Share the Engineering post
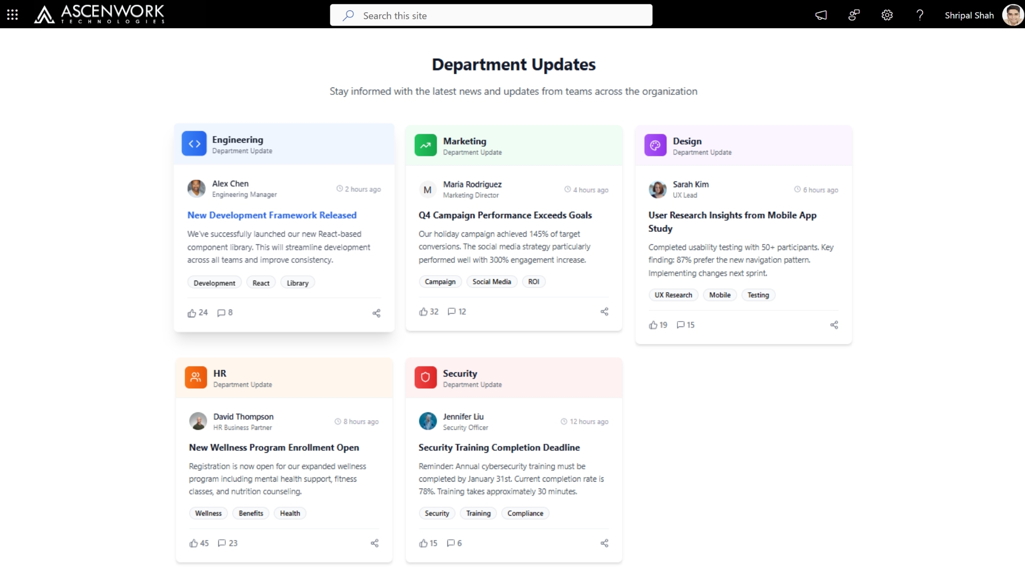1025x576 pixels. (376, 313)
